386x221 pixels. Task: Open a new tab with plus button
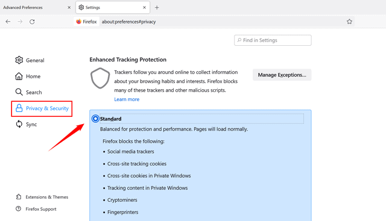tap(157, 7)
